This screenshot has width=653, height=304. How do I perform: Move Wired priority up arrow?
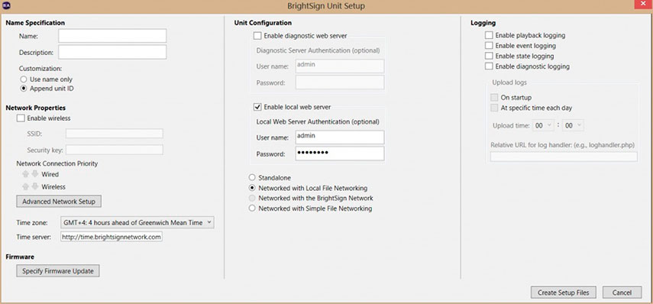click(x=26, y=174)
